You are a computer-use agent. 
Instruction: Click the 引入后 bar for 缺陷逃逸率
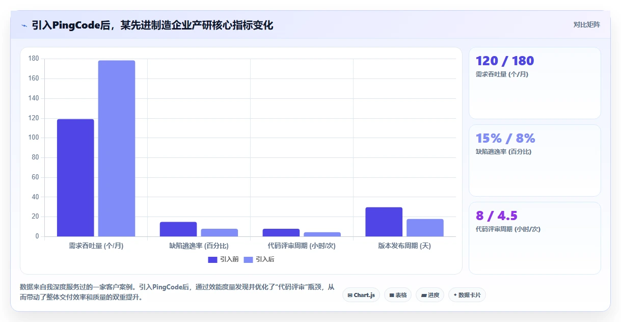220,232
